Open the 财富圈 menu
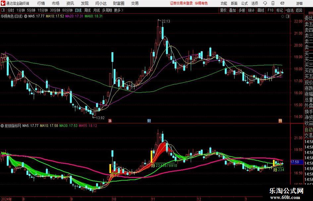 119,3
